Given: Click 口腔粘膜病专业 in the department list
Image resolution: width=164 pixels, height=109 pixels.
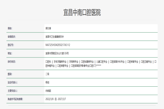Looking at the screenshot, I should coord(87,62).
